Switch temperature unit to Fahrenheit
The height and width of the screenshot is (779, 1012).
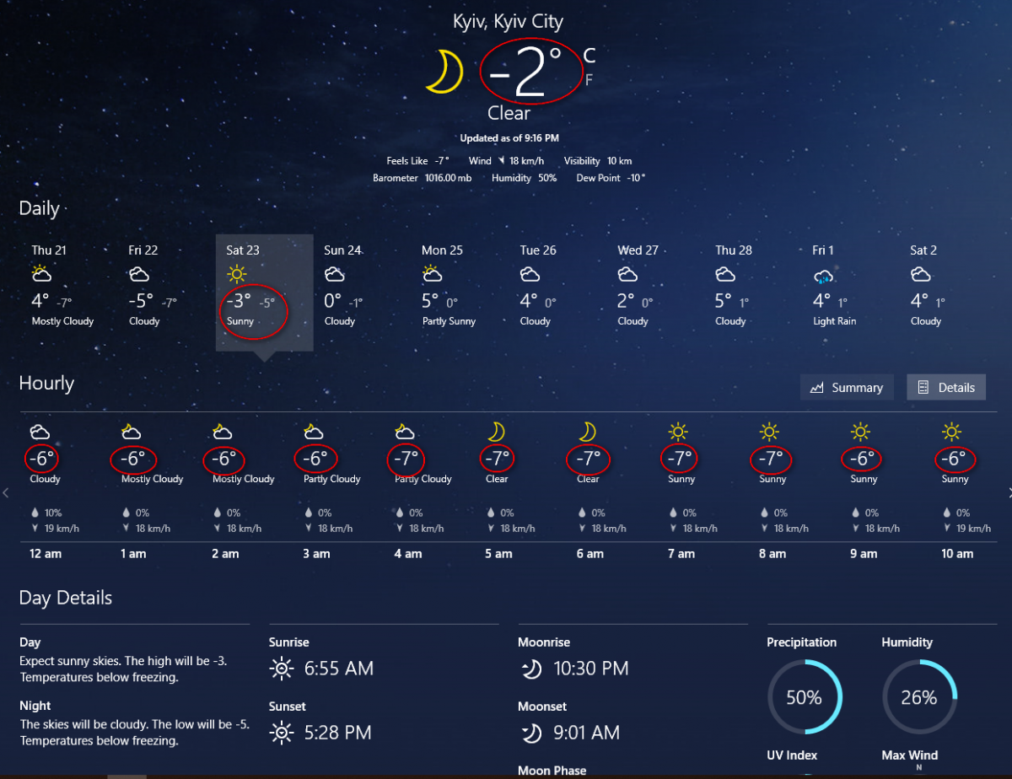click(589, 81)
